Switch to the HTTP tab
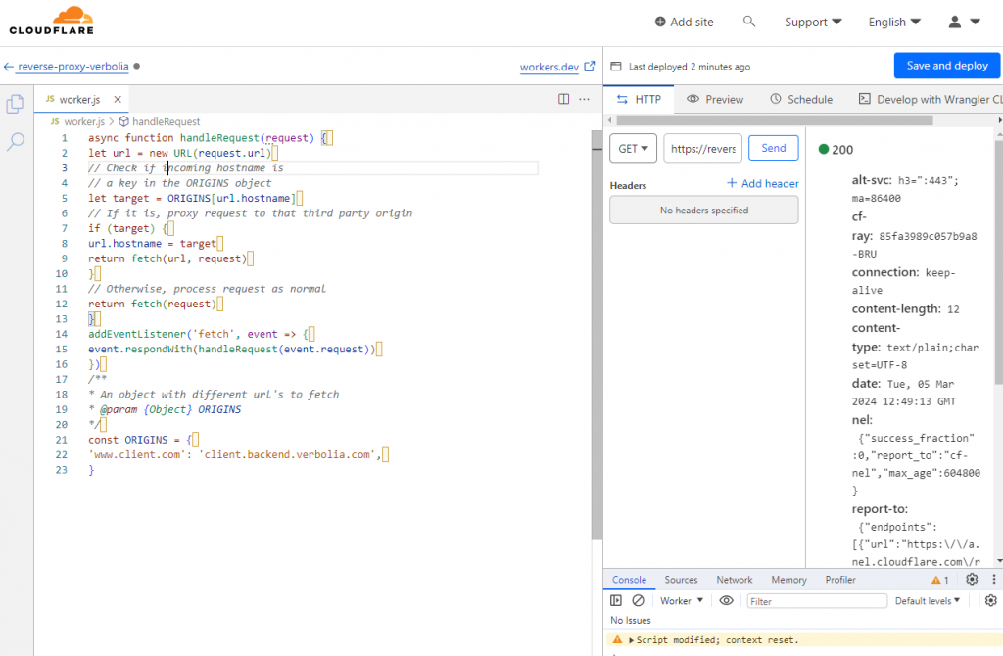This screenshot has height=656, width=1003. [639, 99]
